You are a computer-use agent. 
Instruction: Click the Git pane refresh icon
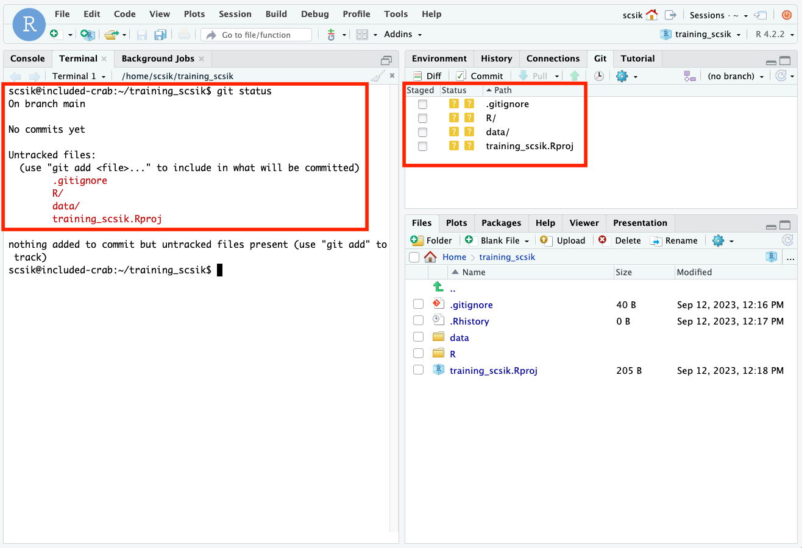(779, 76)
